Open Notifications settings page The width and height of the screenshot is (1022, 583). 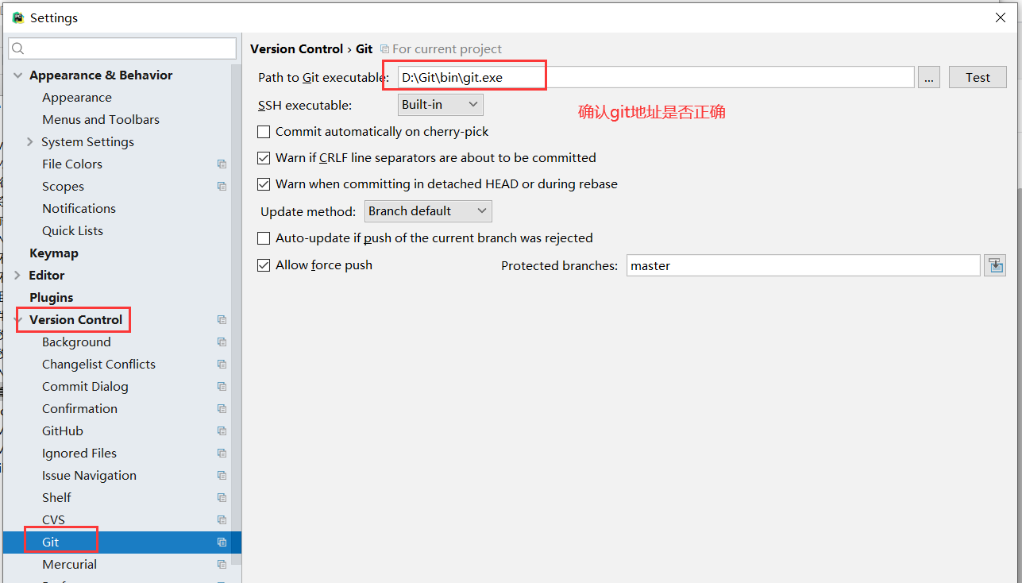[x=79, y=209]
